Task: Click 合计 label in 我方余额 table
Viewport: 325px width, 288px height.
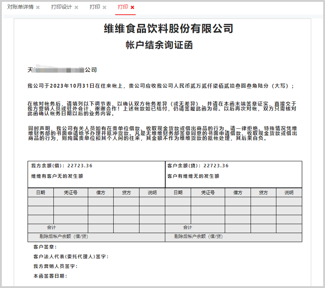Action: 51,227
